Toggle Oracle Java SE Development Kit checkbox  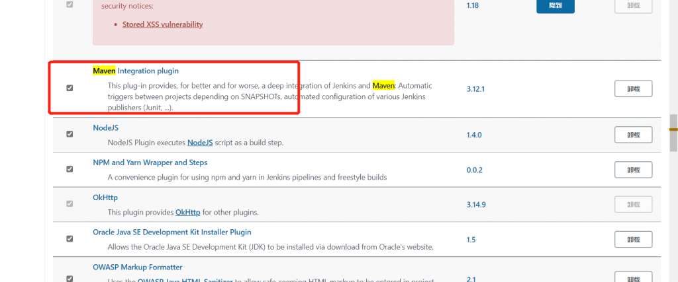click(70, 238)
